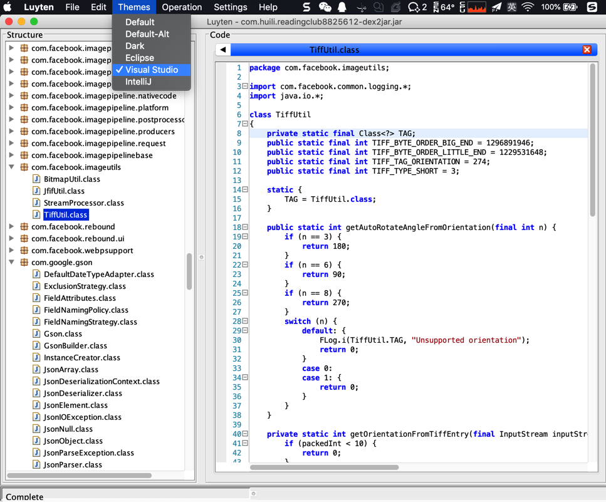Select the checked Visual Studio theme
This screenshot has width=606, height=502.
152,70
